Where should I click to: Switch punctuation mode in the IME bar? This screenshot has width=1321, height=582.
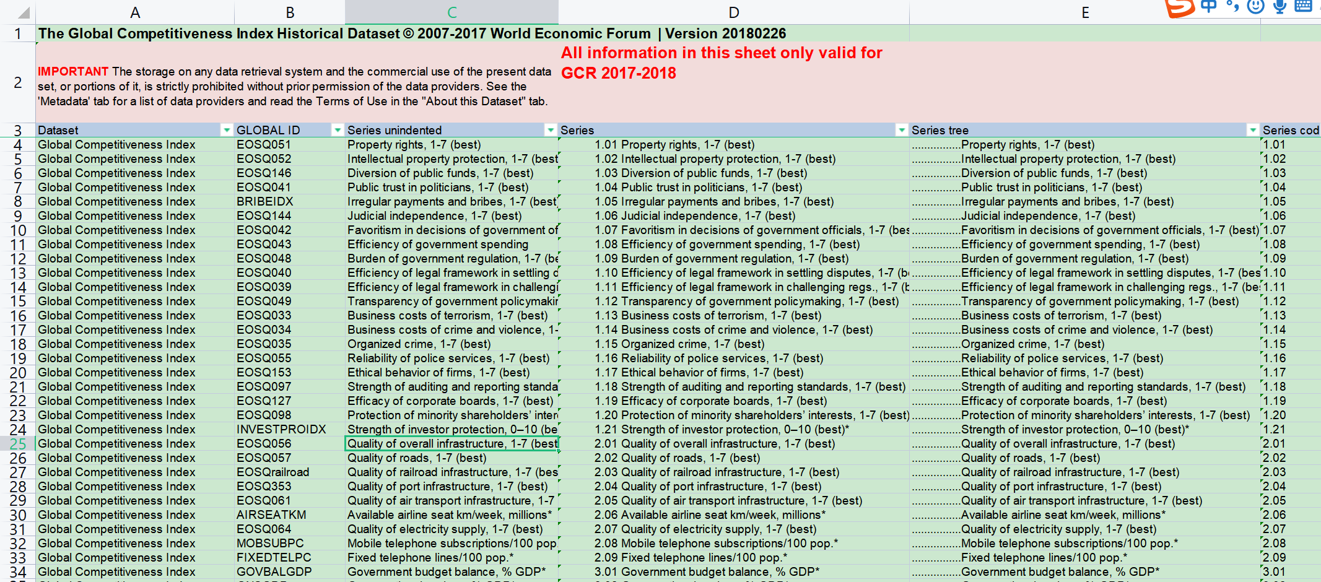[x=1232, y=6]
